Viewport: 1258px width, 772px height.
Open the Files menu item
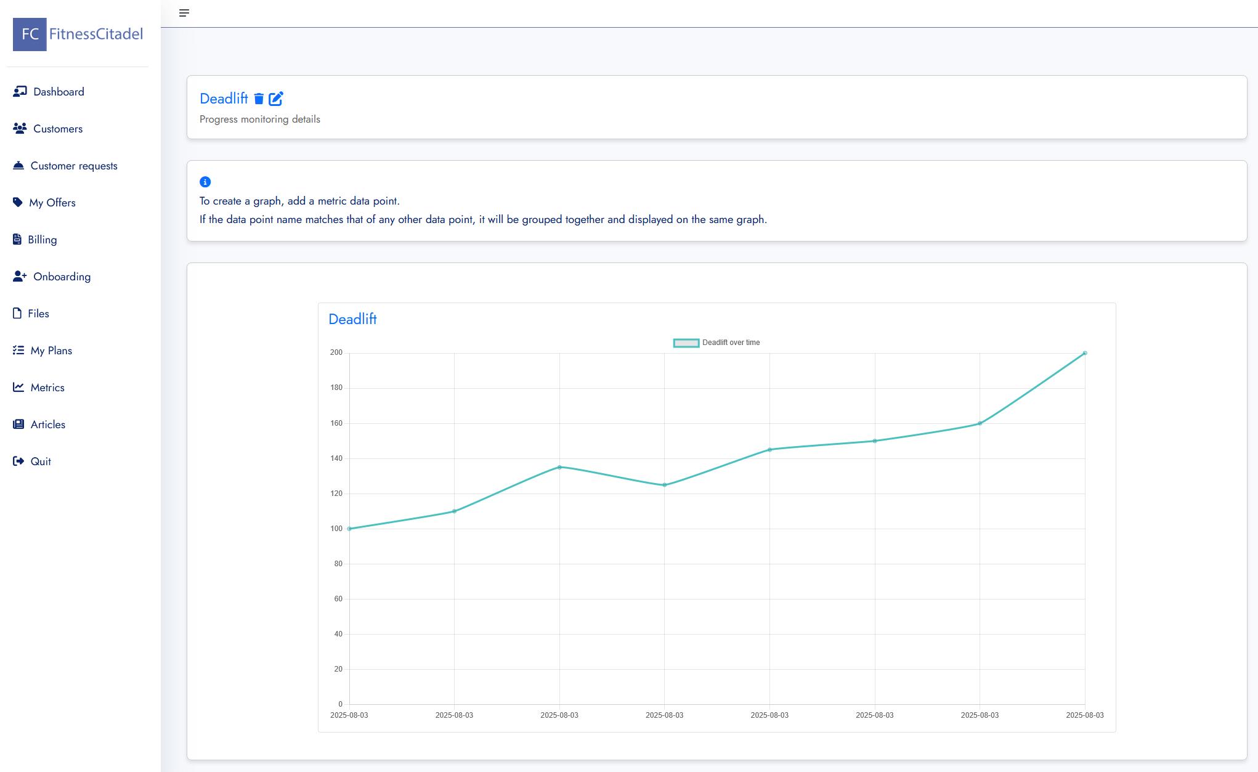[38, 314]
